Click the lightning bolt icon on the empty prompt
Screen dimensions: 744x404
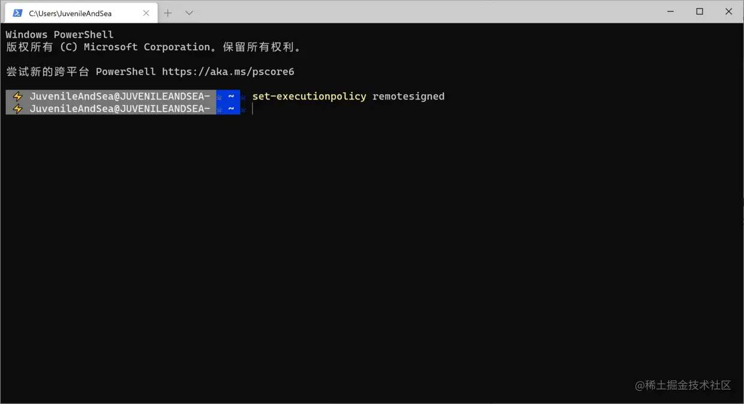click(x=17, y=109)
